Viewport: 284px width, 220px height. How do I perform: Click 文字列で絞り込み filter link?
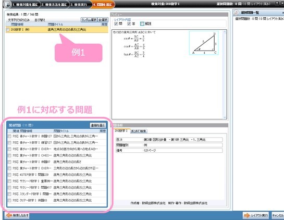tap(19, 20)
